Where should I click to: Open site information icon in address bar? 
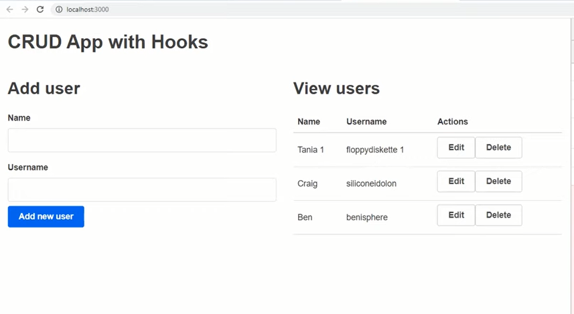pos(59,9)
